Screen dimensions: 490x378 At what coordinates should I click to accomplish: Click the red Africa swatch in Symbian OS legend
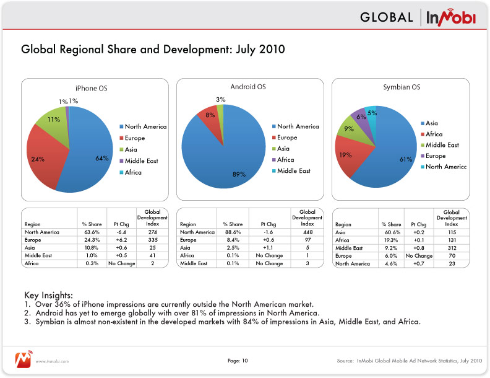(423, 134)
